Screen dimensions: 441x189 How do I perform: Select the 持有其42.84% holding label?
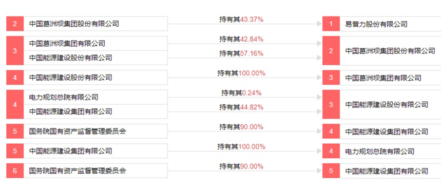(241, 39)
